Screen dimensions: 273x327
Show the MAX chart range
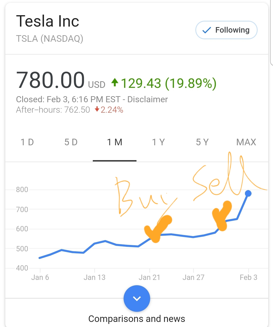click(246, 142)
